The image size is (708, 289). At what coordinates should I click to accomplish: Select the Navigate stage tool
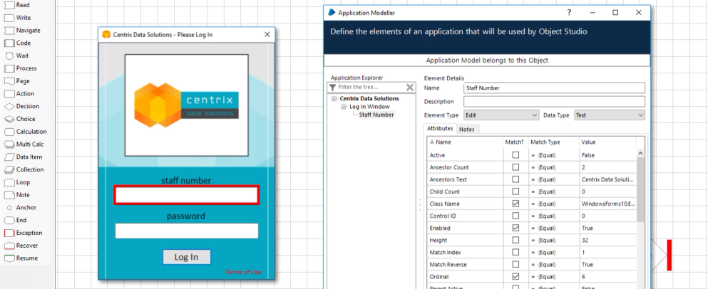click(x=22, y=30)
